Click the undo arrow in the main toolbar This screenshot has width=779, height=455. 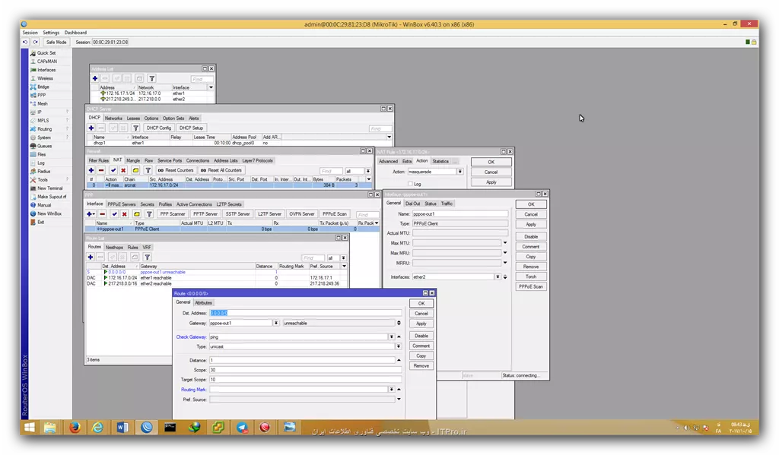tap(25, 43)
